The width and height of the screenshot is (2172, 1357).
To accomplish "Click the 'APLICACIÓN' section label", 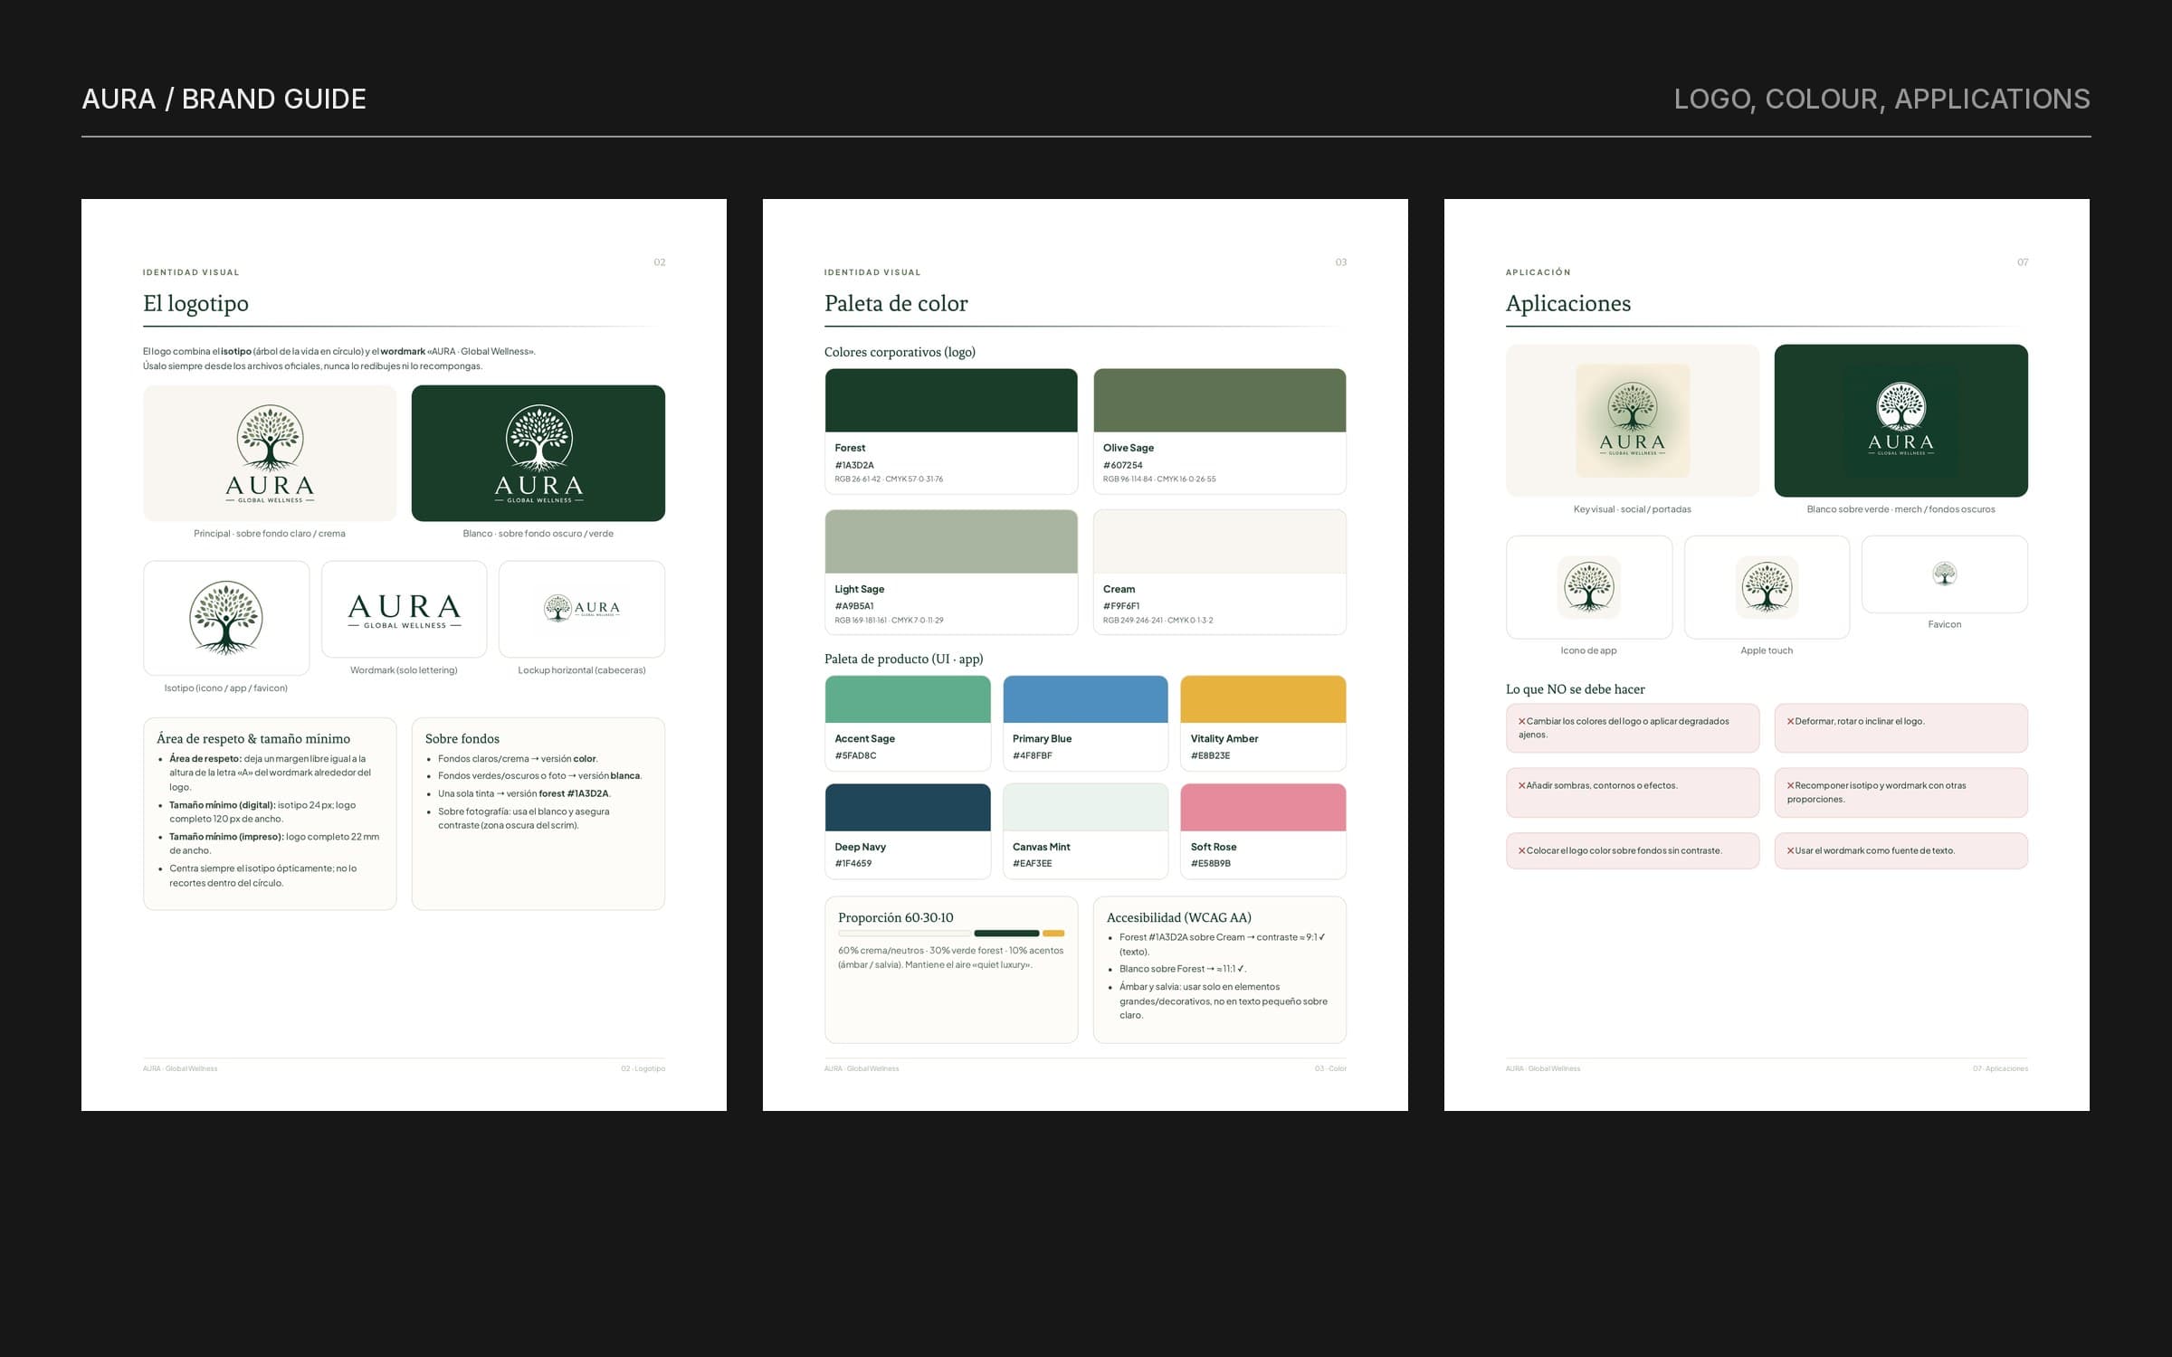I will [x=1538, y=272].
